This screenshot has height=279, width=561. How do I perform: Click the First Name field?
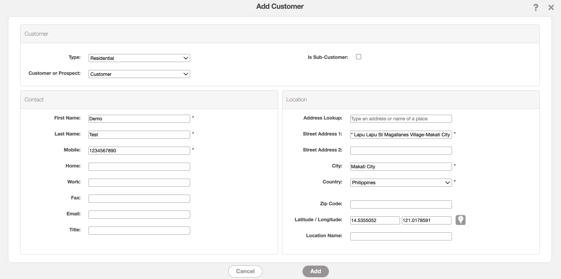click(x=139, y=119)
